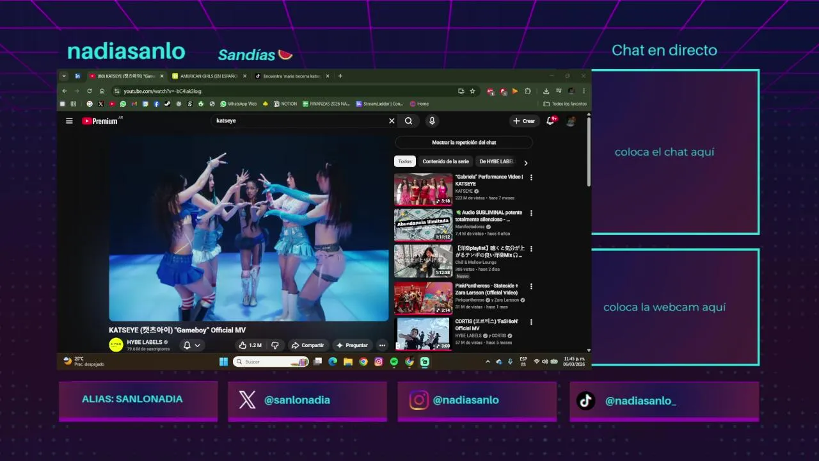Open CORTIS FaSHioN video thumbnail
Screen dimensions: 819x461
pyautogui.click(x=423, y=334)
